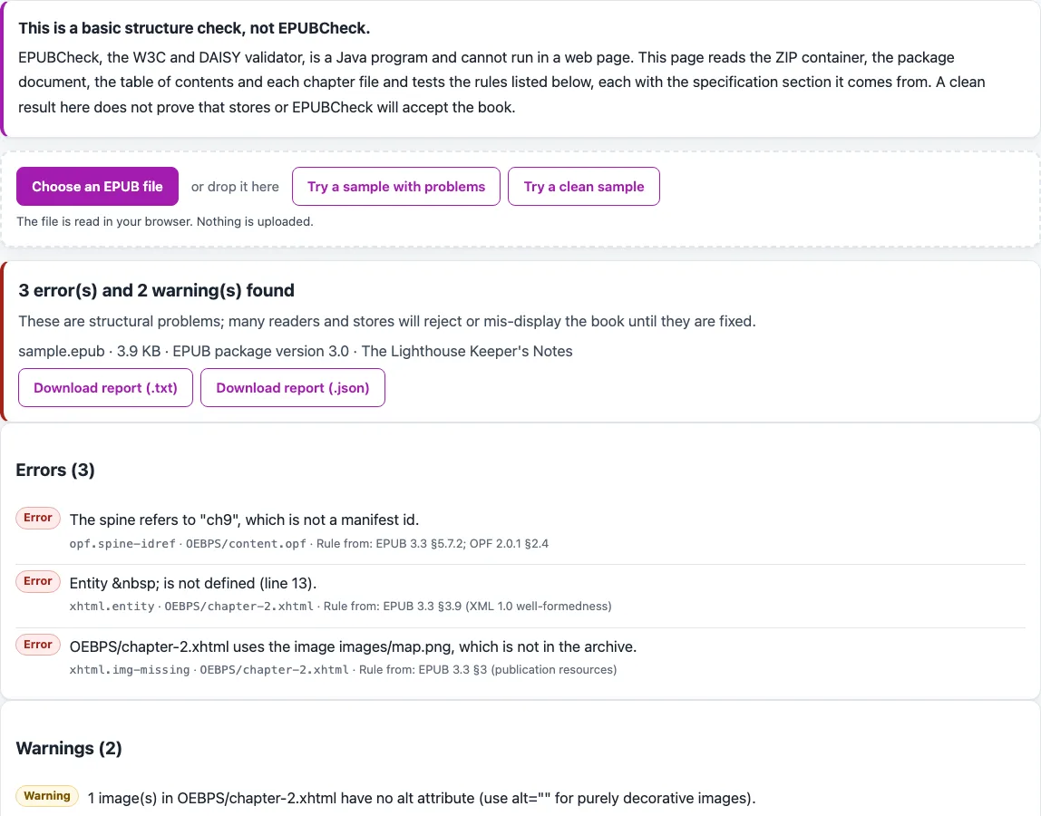Load the sample with problems
This screenshot has width=1041, height=816.
pos(395,187)
